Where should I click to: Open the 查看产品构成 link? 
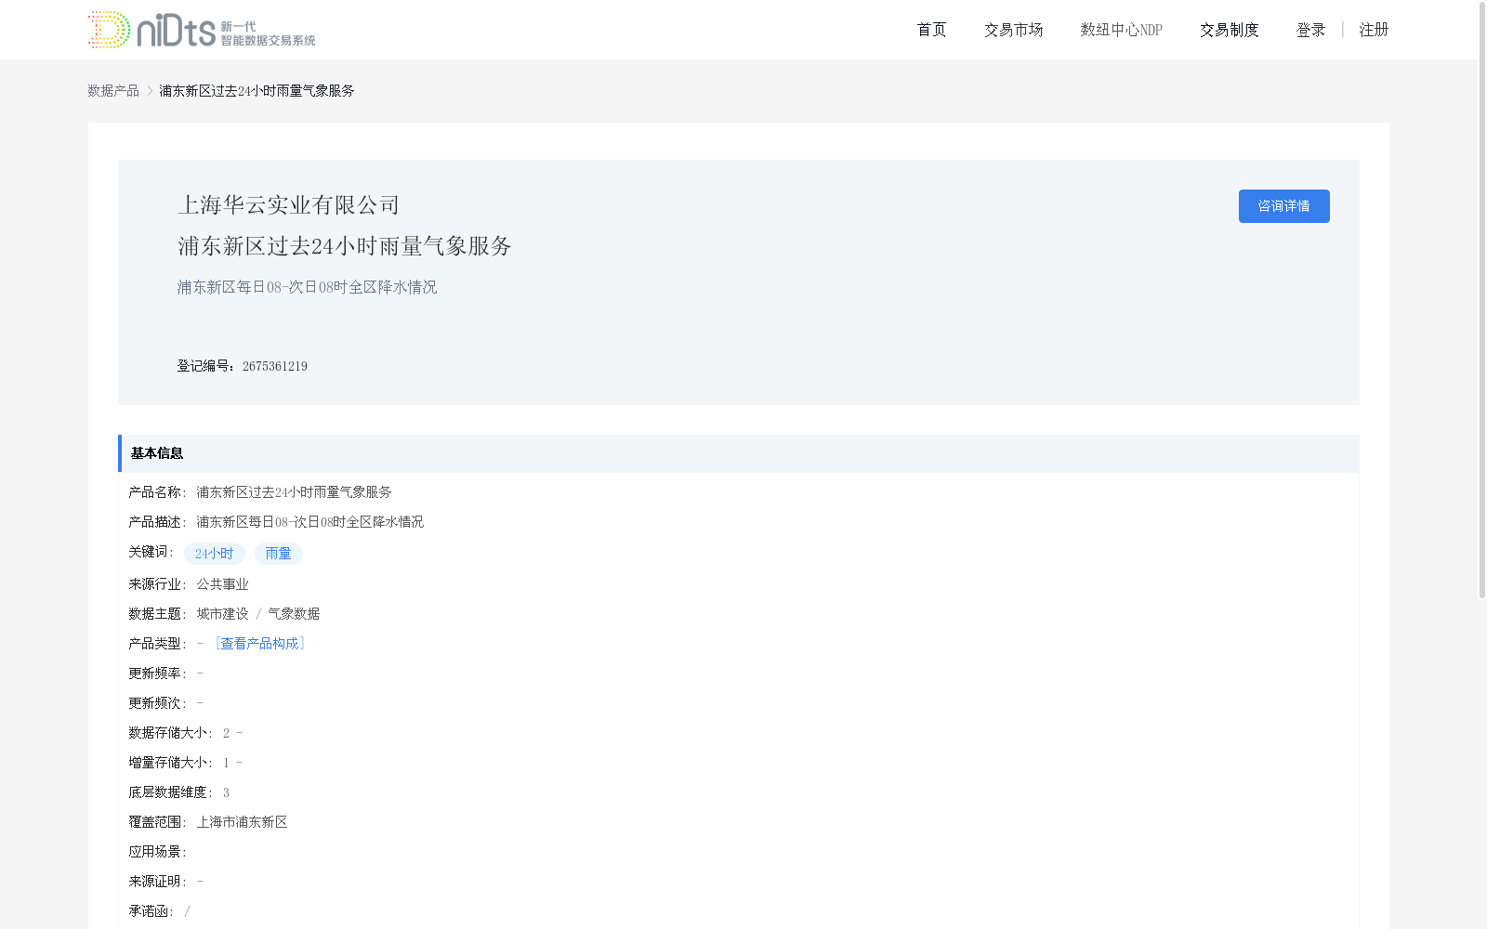coord(260,643)
